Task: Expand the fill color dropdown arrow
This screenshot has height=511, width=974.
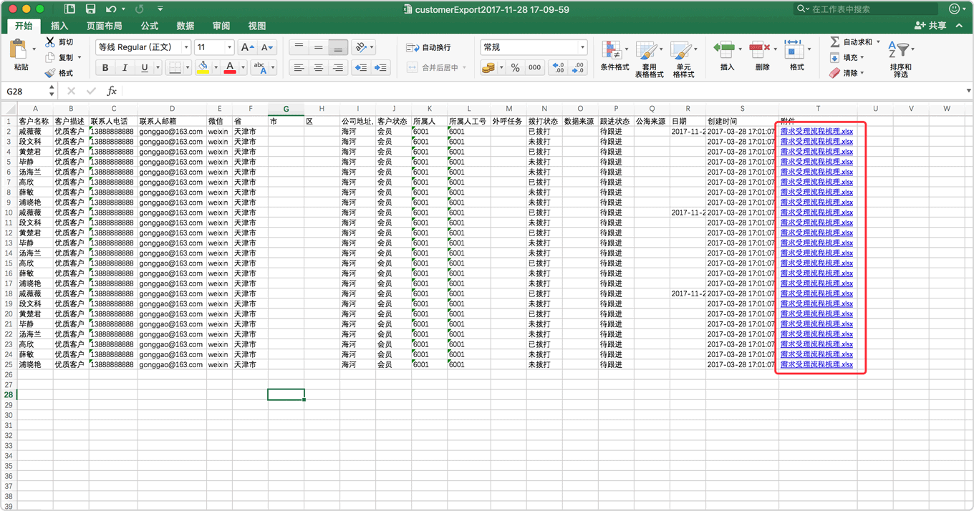Action: (x=216, y=68)
